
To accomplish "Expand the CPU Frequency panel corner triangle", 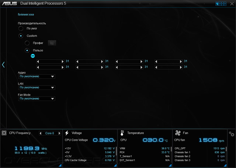I will click(60, 165).
